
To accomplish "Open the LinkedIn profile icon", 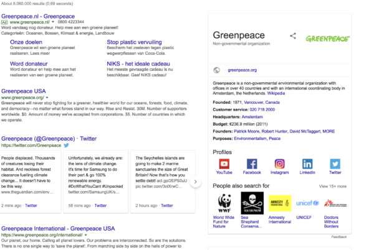I will point(307,164).
